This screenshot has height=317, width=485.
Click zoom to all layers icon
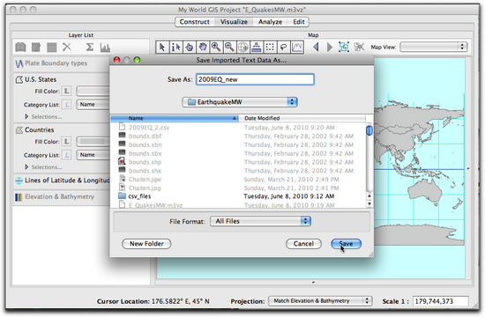tap(344, 47)
